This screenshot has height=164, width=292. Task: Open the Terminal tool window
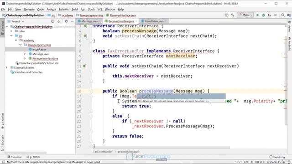[15, 157]
